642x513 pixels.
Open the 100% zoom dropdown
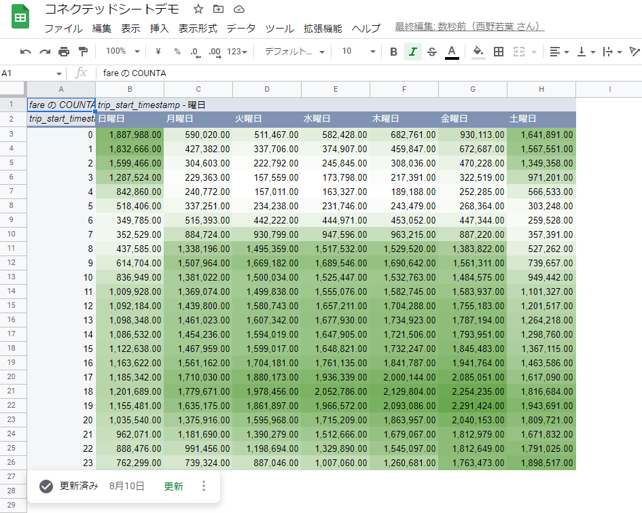pyautogui.click(x=122, y=51)
